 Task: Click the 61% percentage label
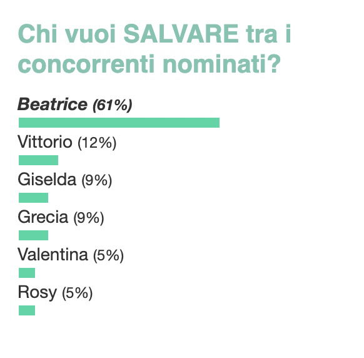click(113, 106)
